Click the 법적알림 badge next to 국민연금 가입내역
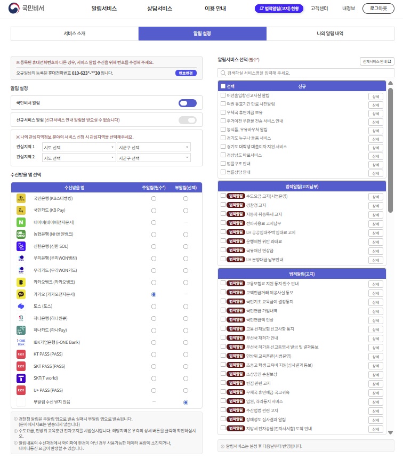The image size is (403, 459). [x=236, y=311]
